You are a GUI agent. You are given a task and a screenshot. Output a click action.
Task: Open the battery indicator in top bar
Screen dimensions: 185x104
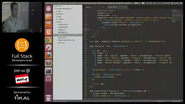pos(147,3)
